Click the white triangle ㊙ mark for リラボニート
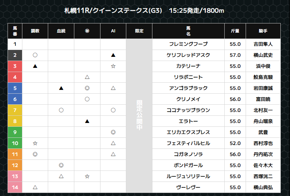This screenshot has height=196, width=290. pos(87,77)
